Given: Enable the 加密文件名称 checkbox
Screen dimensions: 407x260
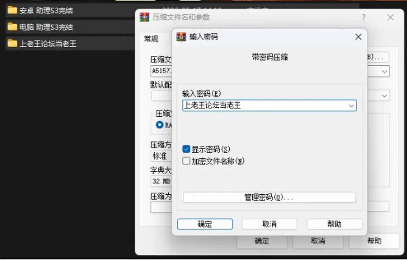Looking at the screenshot, I should [x=186, y=161].
